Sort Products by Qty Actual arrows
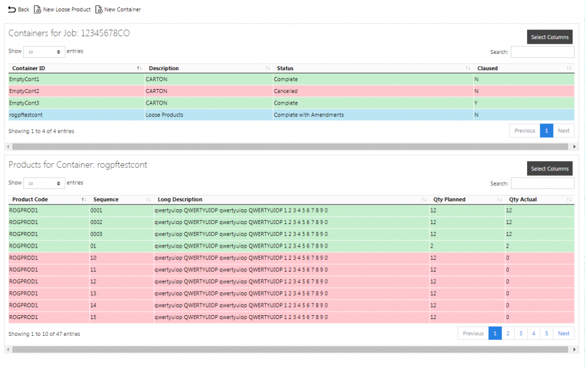This screenshot has height=369, width=585. coord(569,199)
